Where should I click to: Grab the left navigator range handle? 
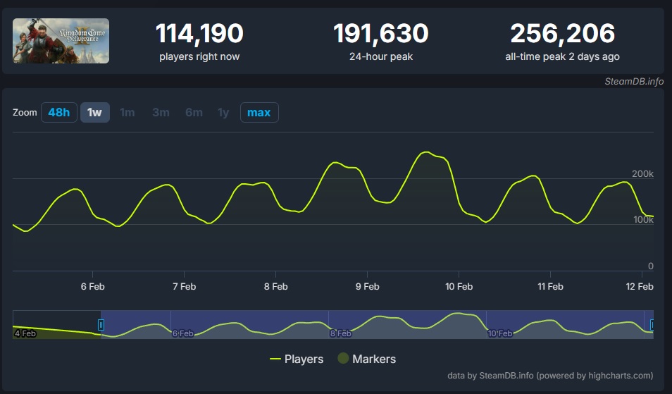[x=101, y=324]
